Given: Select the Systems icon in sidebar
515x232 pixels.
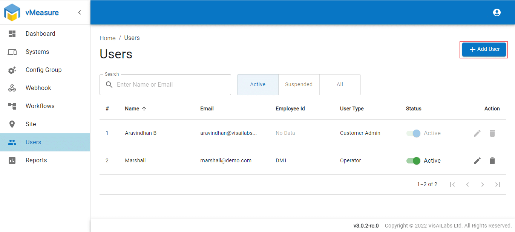Looking at the screenshot, I should pyautogui.click(x=12, y=52).
